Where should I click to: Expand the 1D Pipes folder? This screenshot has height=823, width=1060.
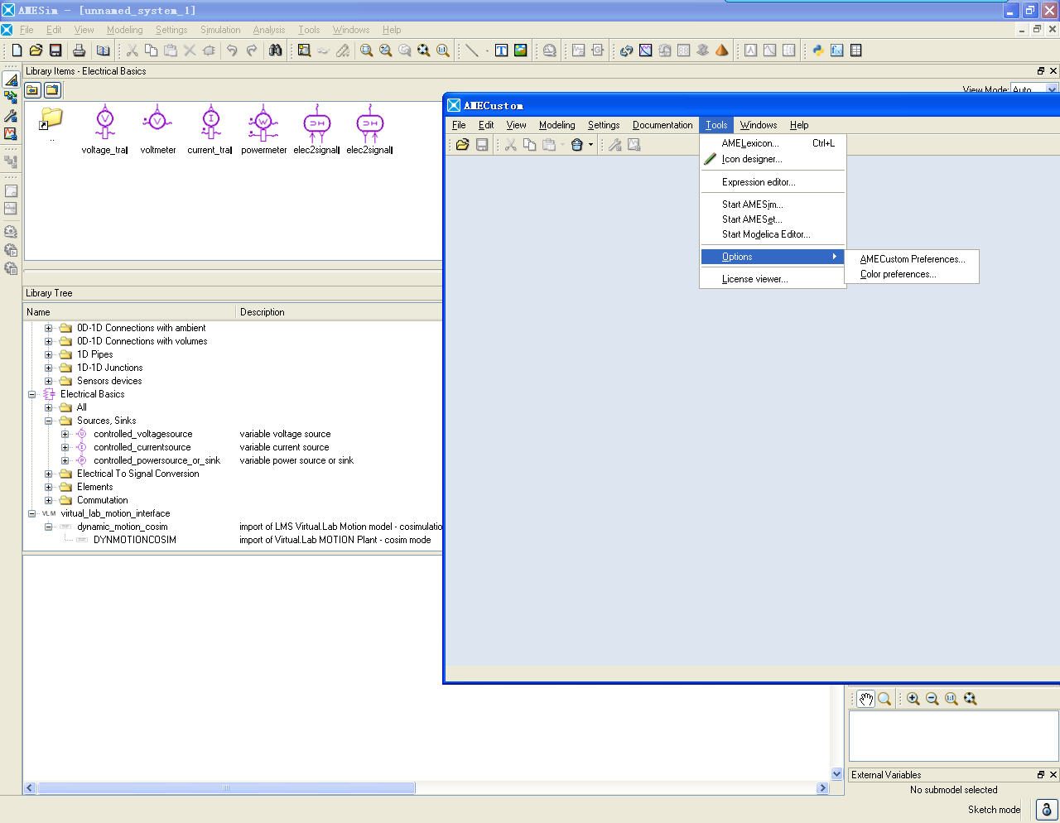pyautogui.click(x=48, y=354)
